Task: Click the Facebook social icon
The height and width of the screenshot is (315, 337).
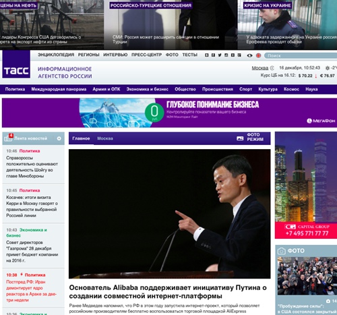Action: 213,55
